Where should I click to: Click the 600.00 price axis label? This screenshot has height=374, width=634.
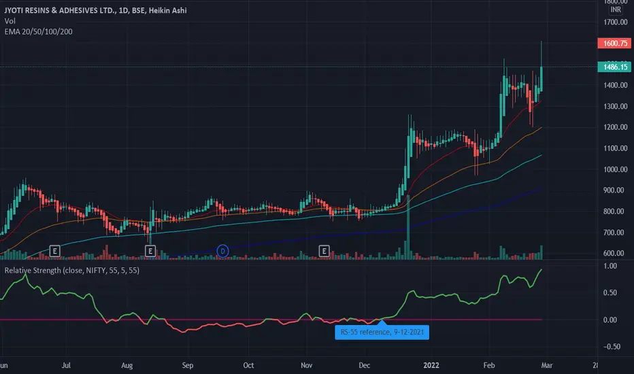tap(614, 253)
